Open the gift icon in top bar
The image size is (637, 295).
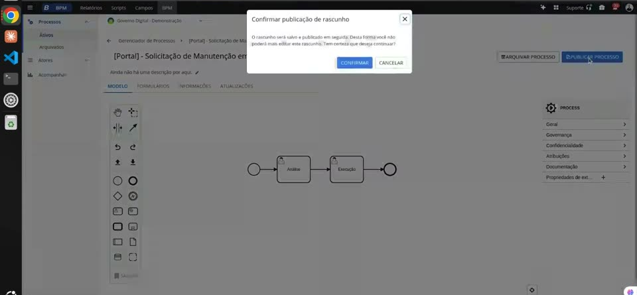(x=602, y=7)
